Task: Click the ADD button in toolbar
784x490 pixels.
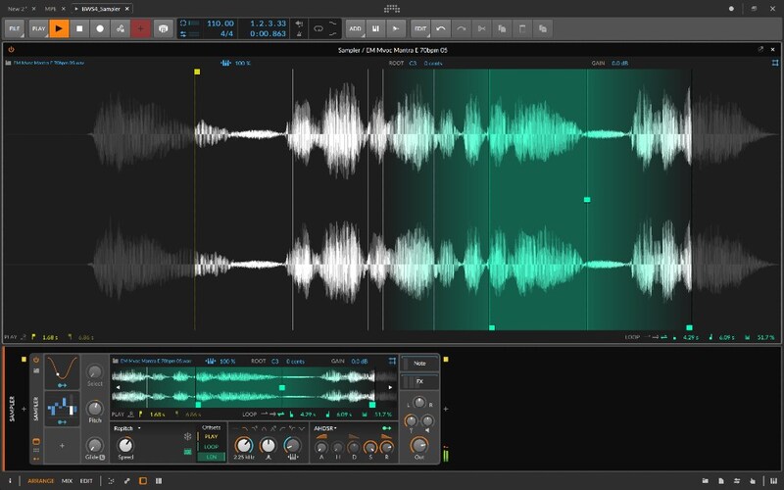Action: (x=355, y=28)
